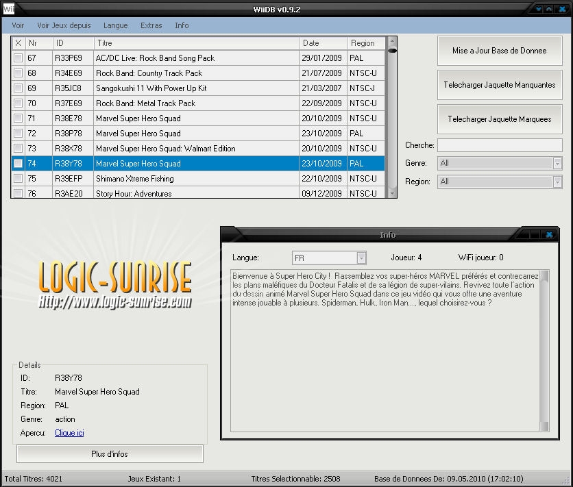Screen dimensions: 573x487
Task: Click Telecharger Jaquette Manquantes button
Action: point(500,85)
